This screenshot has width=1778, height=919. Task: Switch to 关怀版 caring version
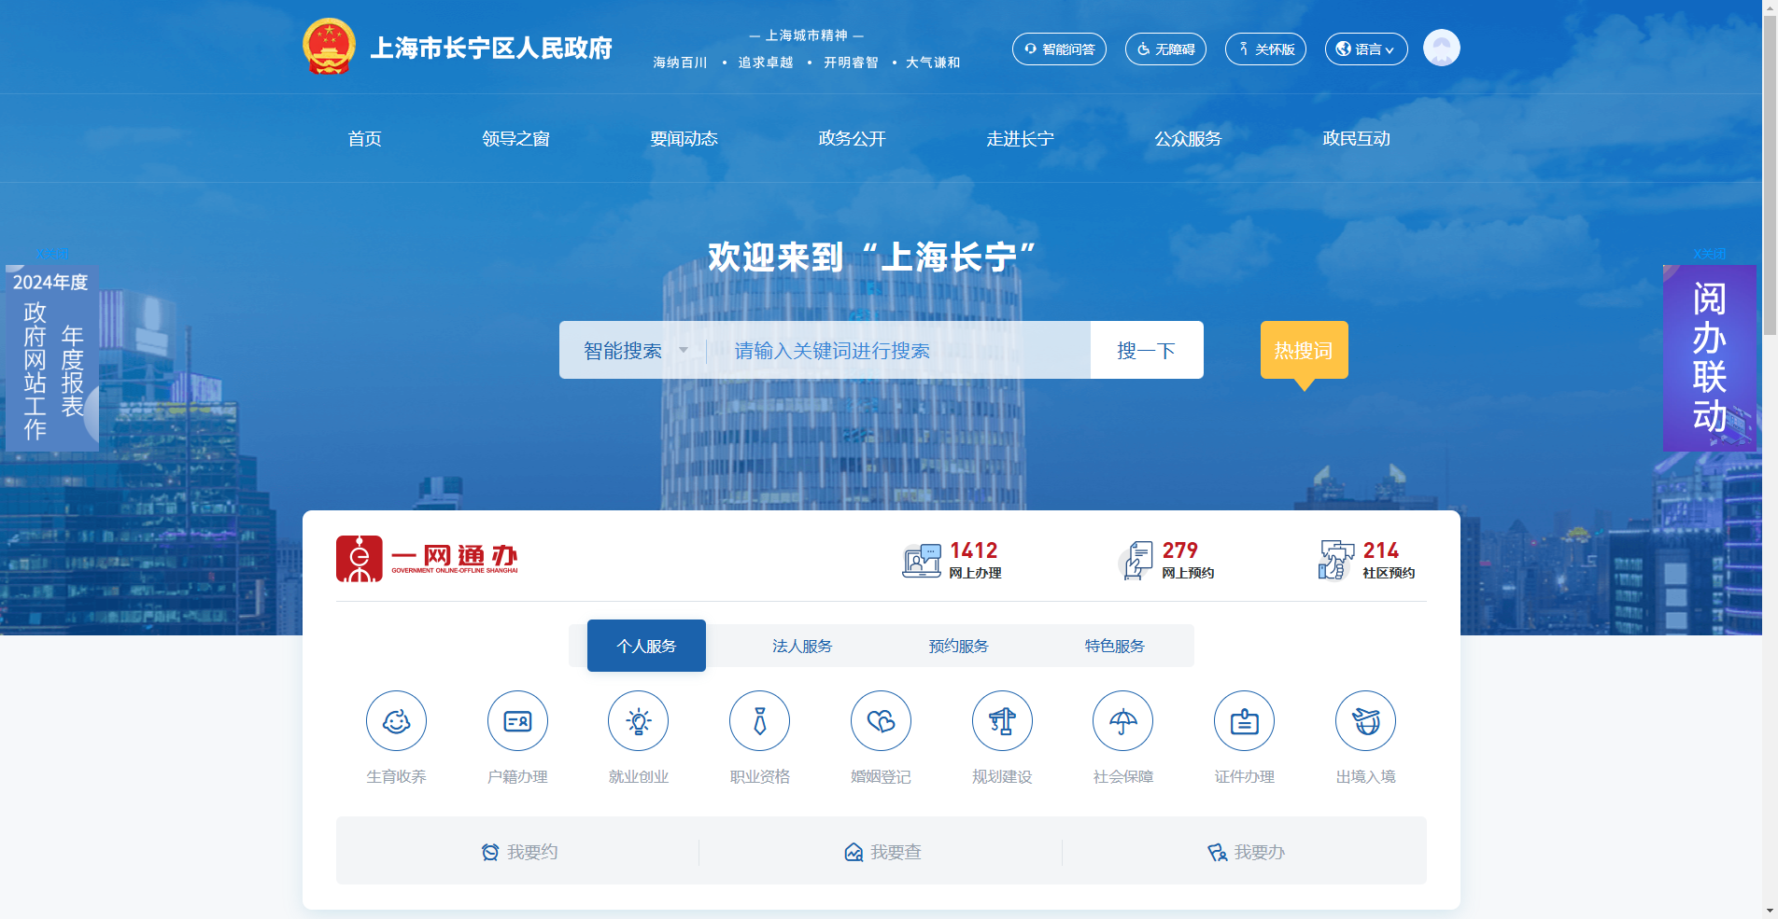pos(1264,49)
